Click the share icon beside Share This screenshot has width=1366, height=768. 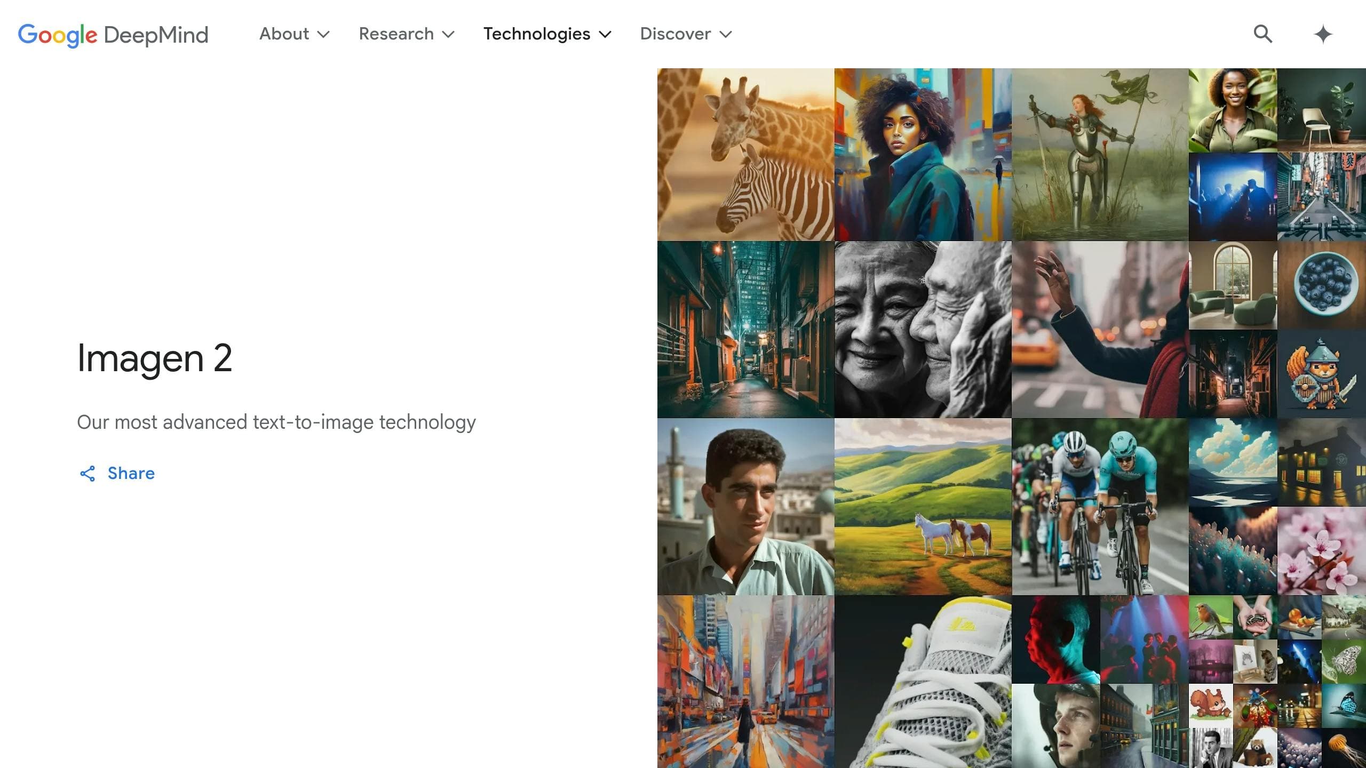88,474
